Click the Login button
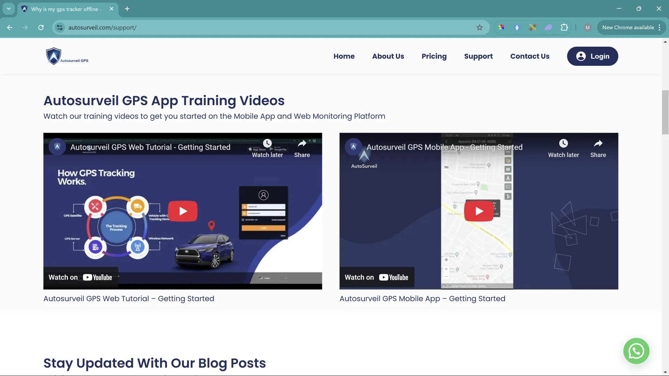Viewport: 669px width, 376px height. point(592,56)
